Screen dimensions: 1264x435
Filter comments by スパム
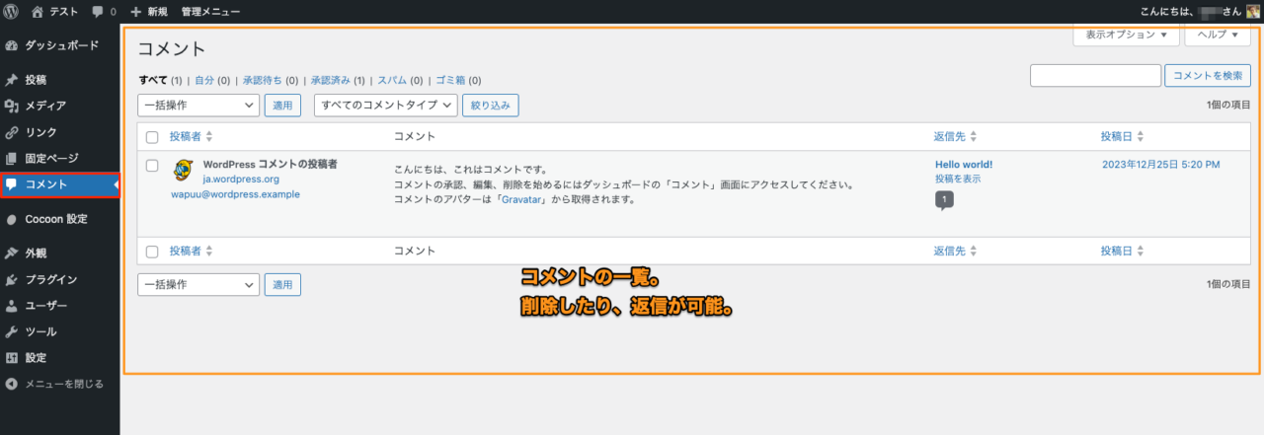pyautogui.click(x=392, y=80)
